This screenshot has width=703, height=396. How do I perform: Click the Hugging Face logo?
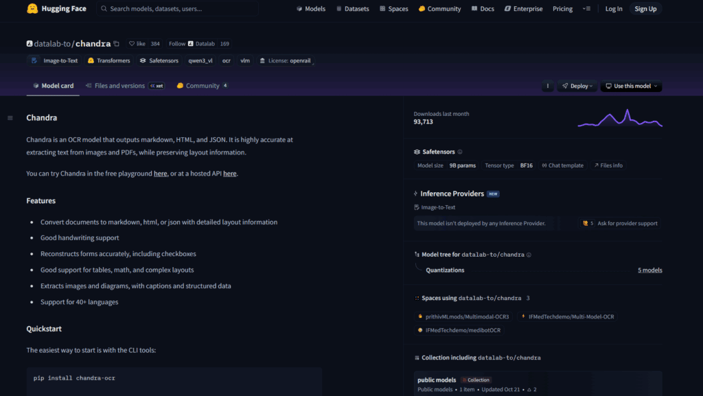pos(56,8)
